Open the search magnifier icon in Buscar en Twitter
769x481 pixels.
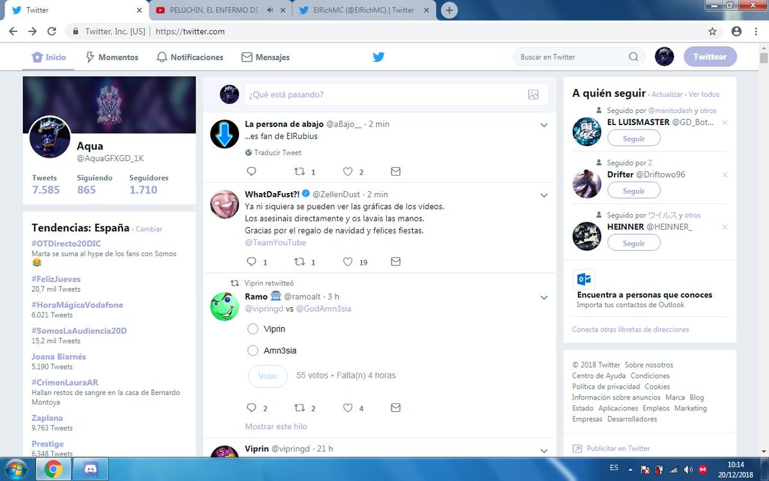coord(633,57)
